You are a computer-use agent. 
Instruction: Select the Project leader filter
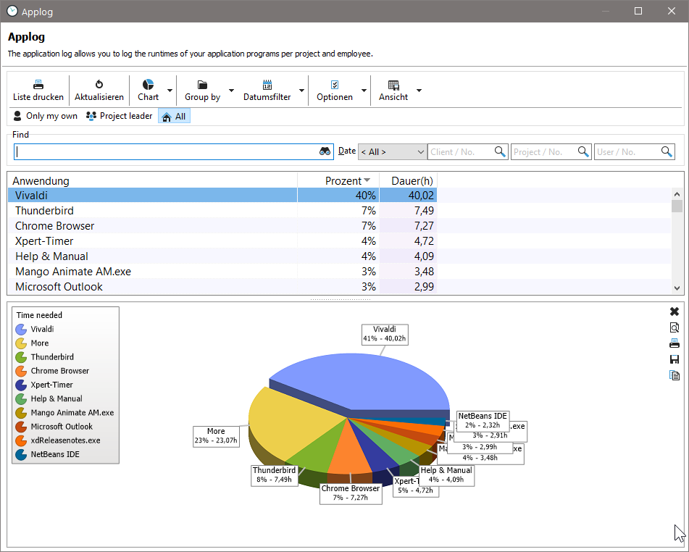click(120, 116)
